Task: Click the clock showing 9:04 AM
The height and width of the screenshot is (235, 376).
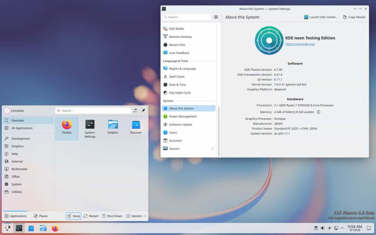Action: (x=355, y=228)
